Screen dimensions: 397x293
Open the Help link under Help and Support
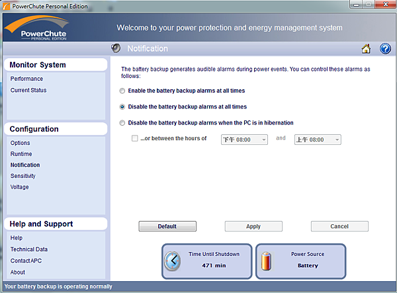17,238
